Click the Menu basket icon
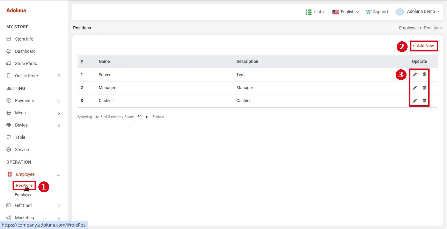 coord(9,113)
